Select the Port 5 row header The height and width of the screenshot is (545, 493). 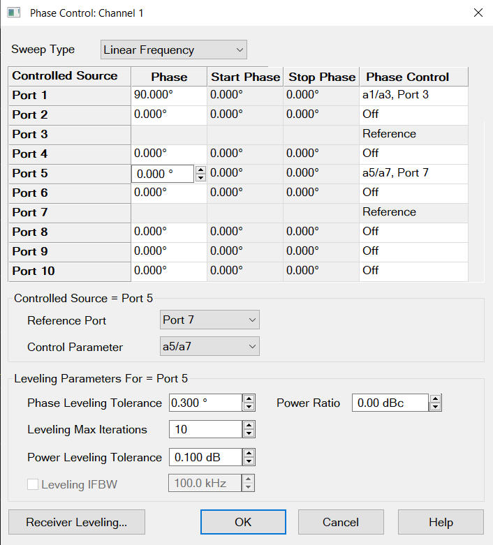click(70, 174)
